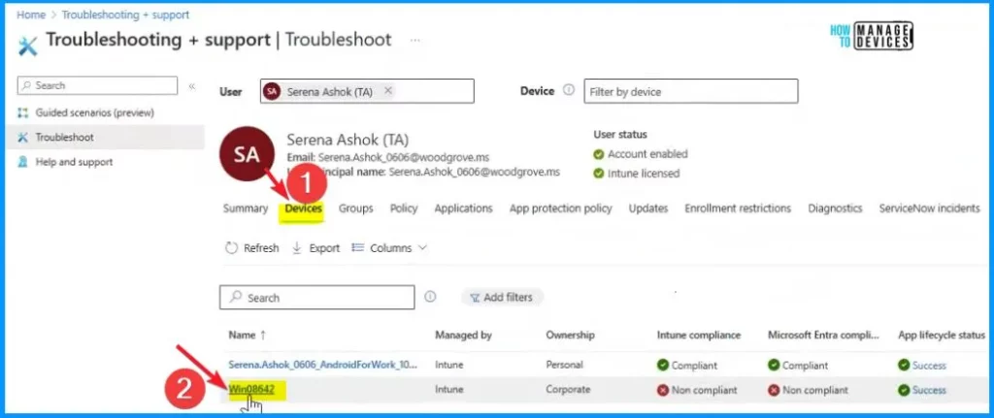This screenshot has height=418, width=994.
Task: Refresh the device list
Action: pyautogui.click(x=252, y=248)
